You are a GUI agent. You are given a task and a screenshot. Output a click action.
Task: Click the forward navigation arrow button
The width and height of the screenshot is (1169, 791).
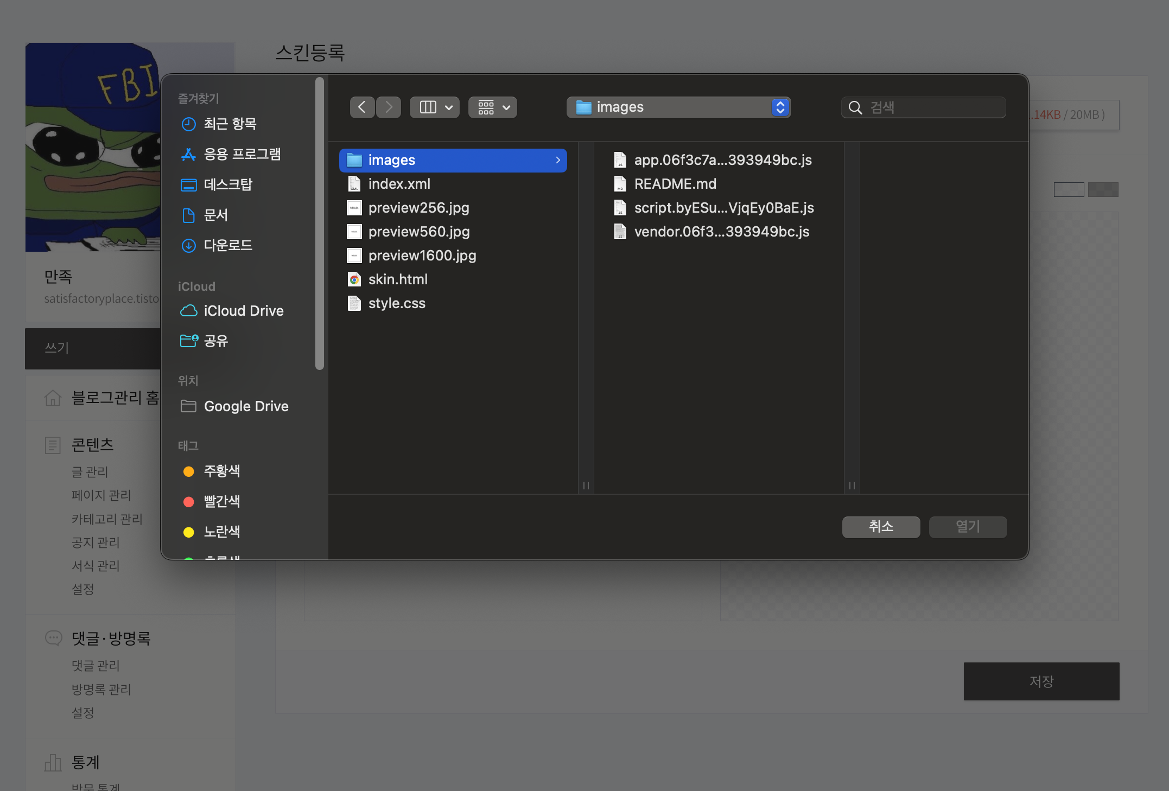point(389,107)
